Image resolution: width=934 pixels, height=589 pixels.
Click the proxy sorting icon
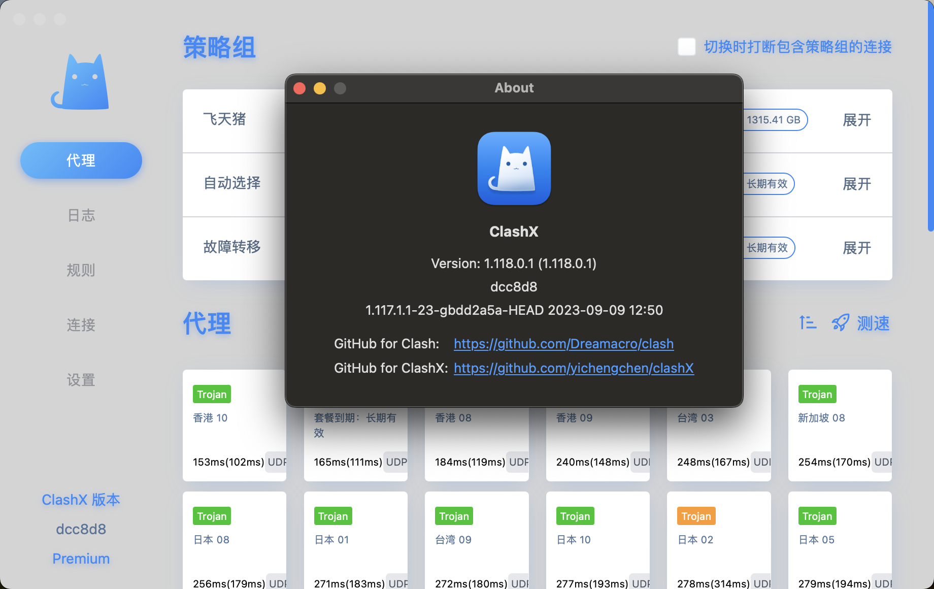(x=808, y=323)
